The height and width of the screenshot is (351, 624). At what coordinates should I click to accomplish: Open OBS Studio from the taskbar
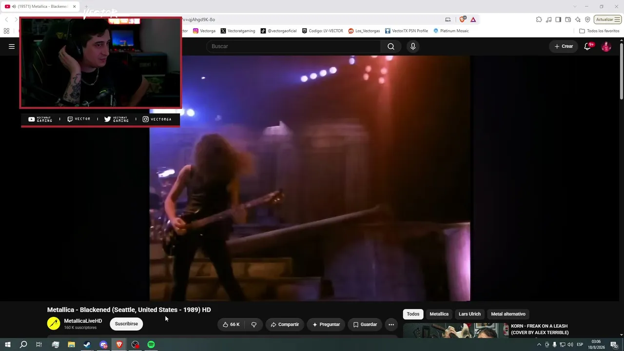pyautogui.click(x=136, y=345)
